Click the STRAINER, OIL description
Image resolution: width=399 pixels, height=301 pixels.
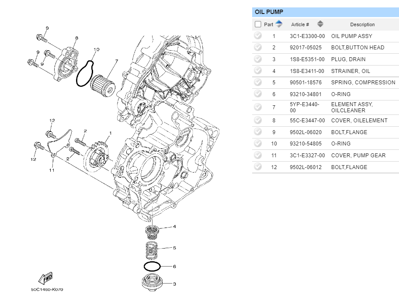pos(350,71)
